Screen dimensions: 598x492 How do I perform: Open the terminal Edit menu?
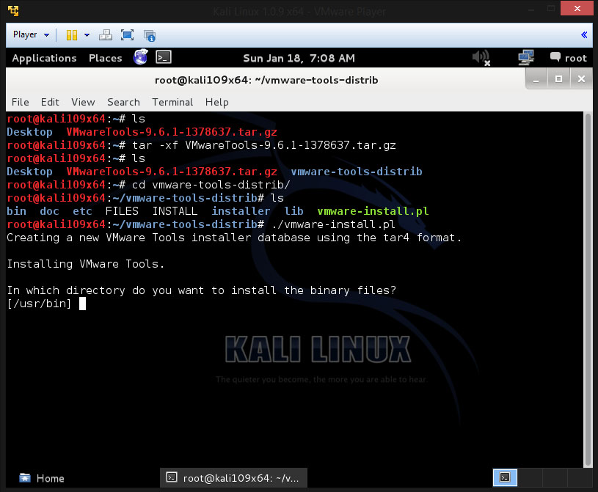(x=50, y=102)
